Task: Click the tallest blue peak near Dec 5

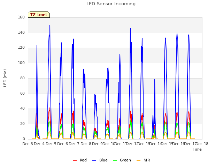Action: click(50, 25)
